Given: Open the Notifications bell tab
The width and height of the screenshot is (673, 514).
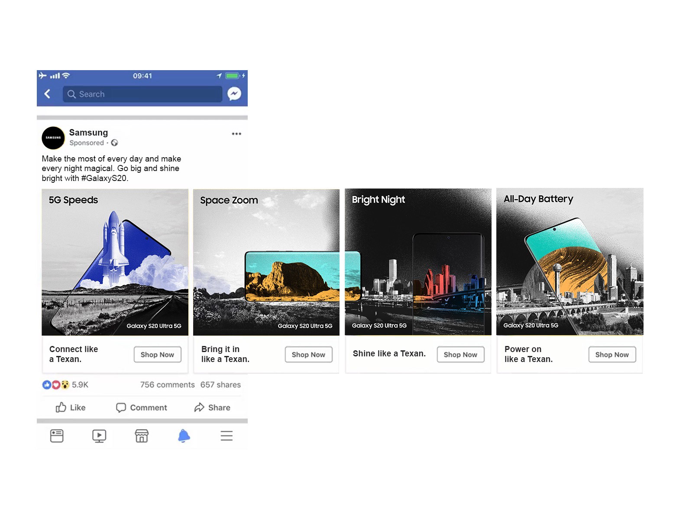Looking at the screenshot, I should point(184,436).
